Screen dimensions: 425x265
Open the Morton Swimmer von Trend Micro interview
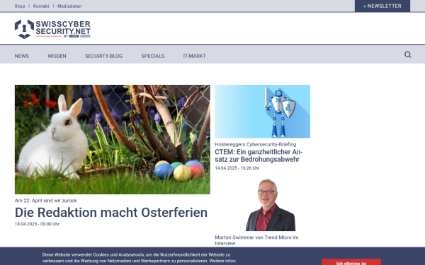[x=256, y=240]
